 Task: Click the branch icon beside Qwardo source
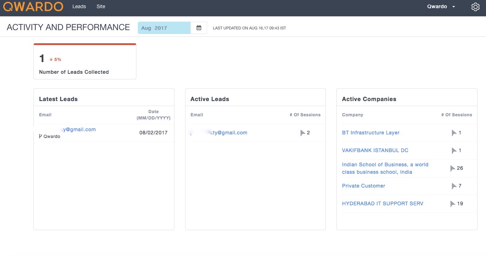[x=40, y=136]
